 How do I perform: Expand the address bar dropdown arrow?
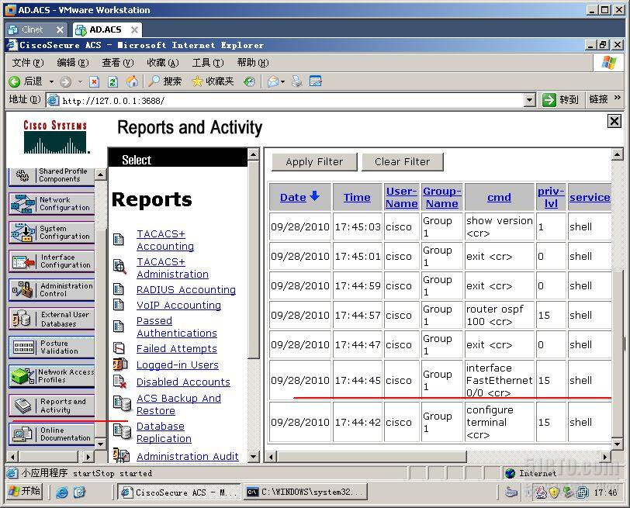(530, 100)
